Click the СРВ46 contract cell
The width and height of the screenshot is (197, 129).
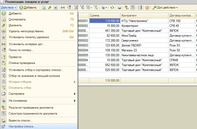181,60
